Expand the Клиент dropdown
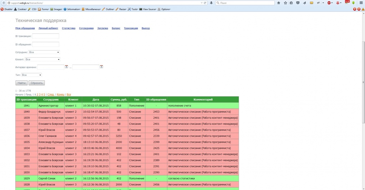 [x=42, y=59]
